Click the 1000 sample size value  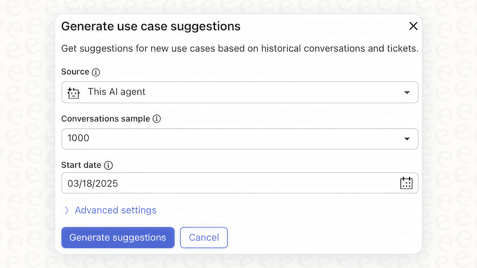pyautogui.click(x=78, y=139)
